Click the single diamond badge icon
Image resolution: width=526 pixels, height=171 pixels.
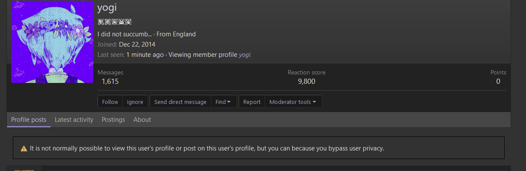(x=108, y=22)
